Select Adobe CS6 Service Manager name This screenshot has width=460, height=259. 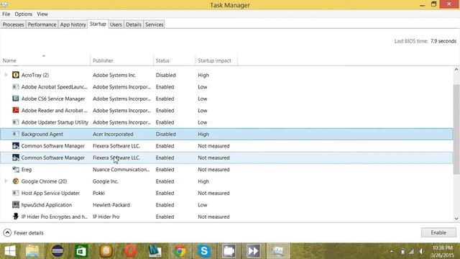point(53,99)
